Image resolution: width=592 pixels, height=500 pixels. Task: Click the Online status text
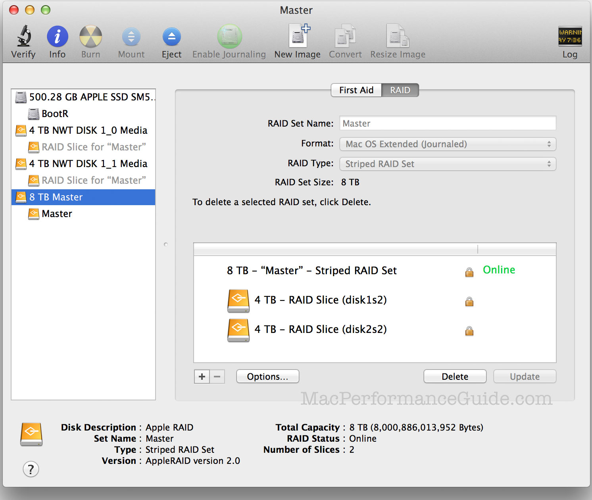click(x=499, y=270)
